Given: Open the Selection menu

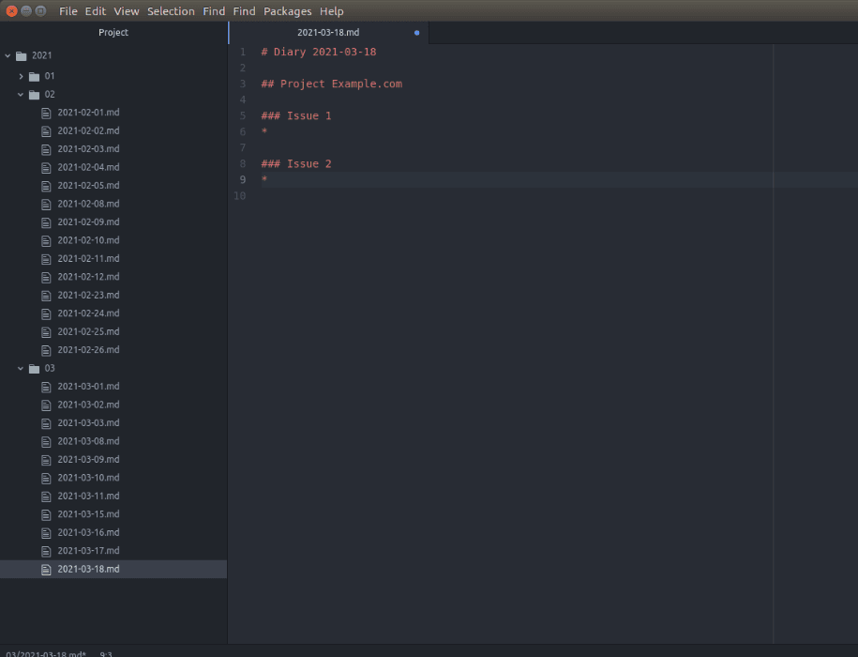Looking at the screenshot, I should (171, 11).
